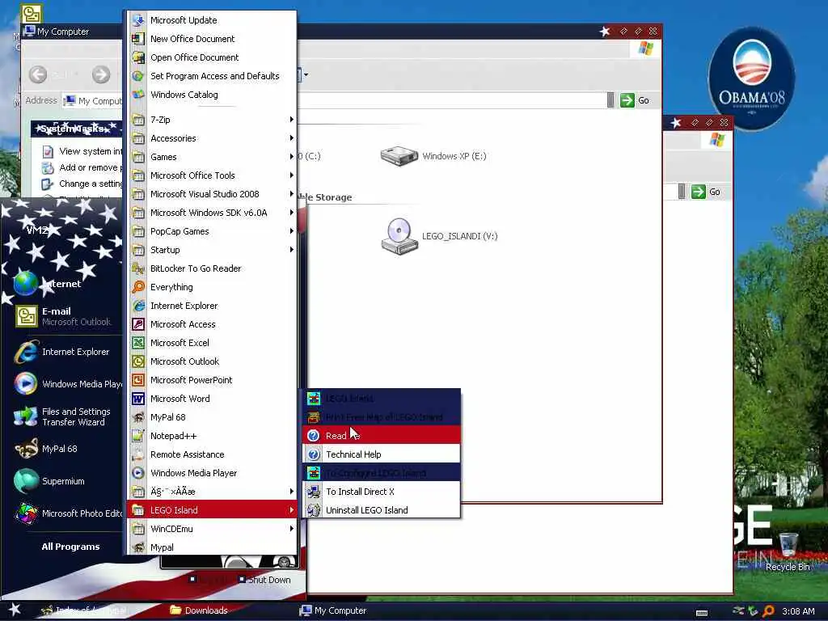Image resolution: width=828 pixels, height=621 pixels.
Task: Open Technical Help in LEGO Island submenu
Action: [382, 454]
